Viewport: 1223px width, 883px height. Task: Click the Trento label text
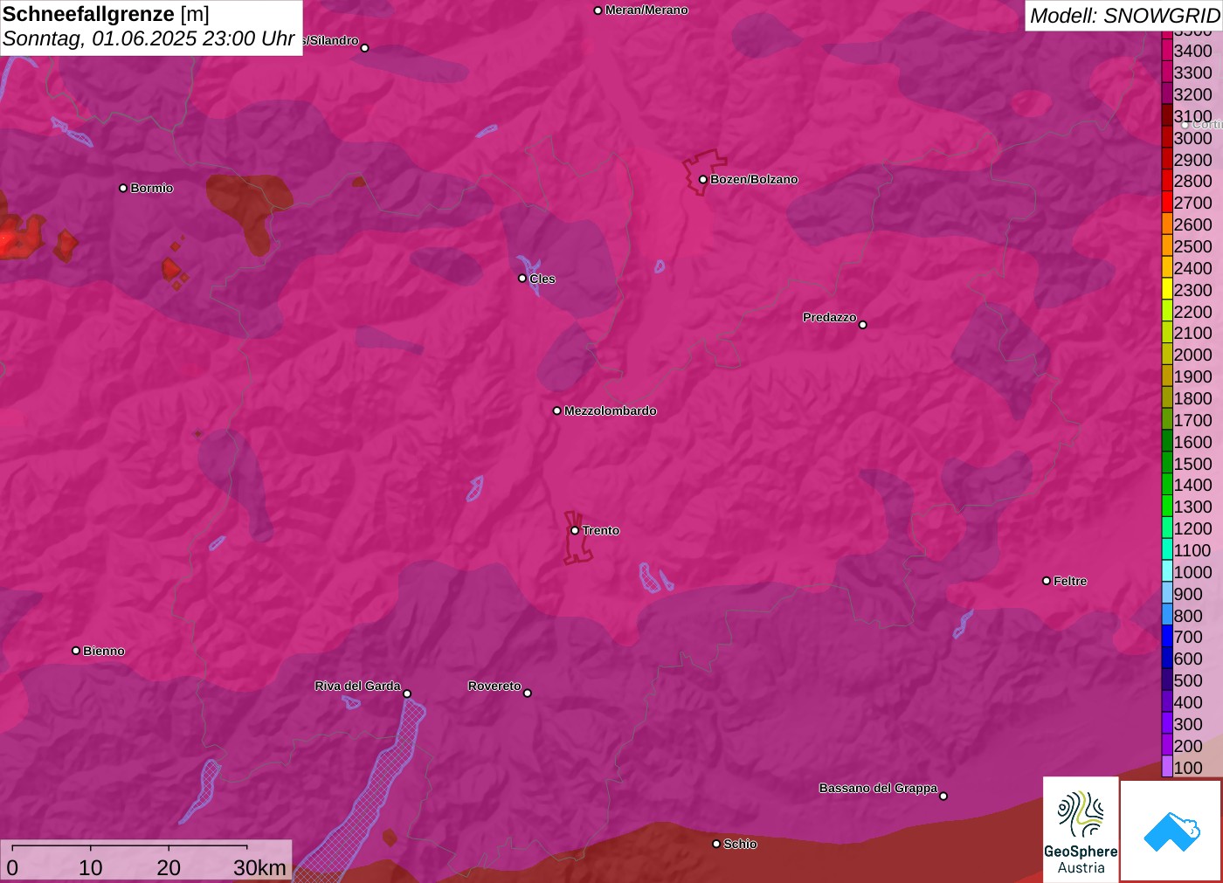coord(601,530)
